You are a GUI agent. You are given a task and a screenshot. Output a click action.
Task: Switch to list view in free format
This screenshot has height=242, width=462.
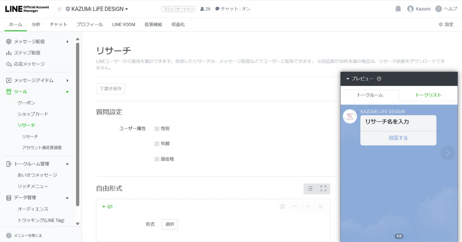(x=310, y=188)
